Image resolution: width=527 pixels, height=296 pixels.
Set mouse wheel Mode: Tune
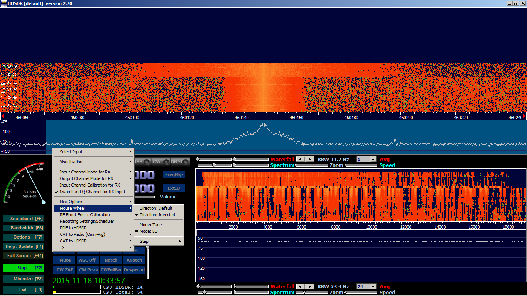159,225
